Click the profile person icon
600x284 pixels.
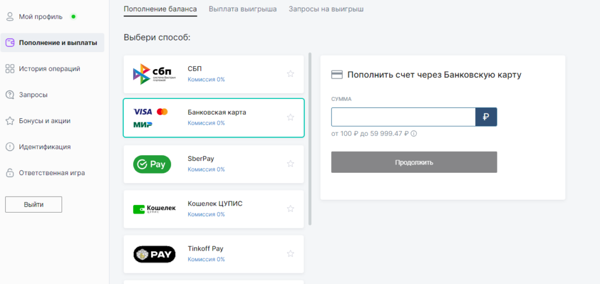pos(10,17)
